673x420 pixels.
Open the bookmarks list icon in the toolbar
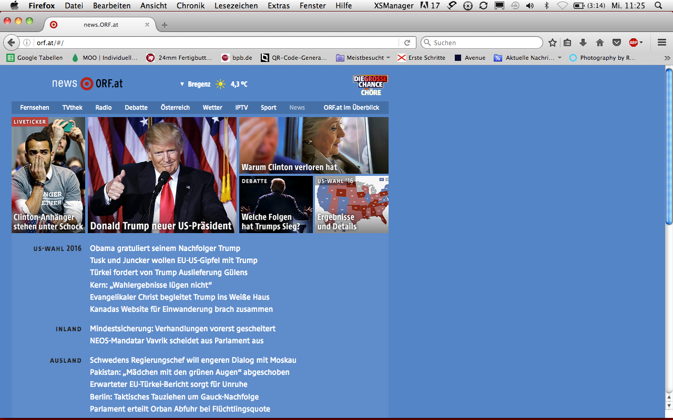[x=567, y=43]
